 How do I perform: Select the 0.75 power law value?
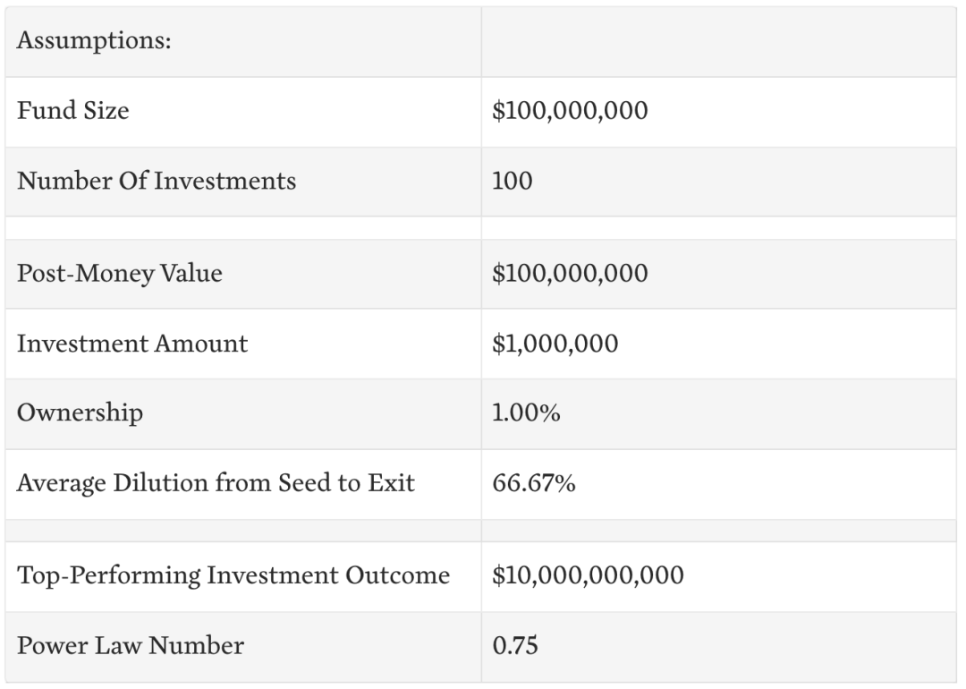tap(515, 645)
